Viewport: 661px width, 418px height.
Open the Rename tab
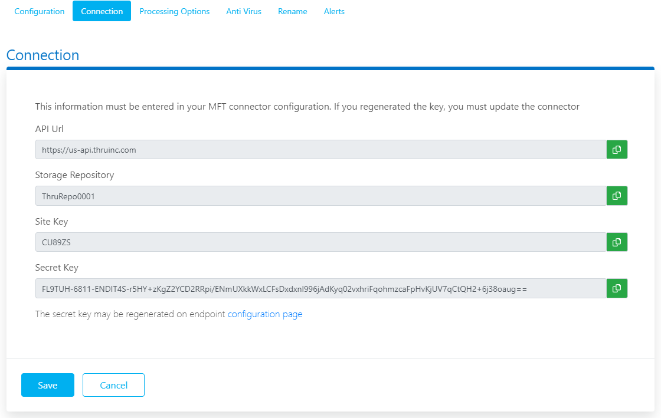pyautogui.click(x=292, y=11)
